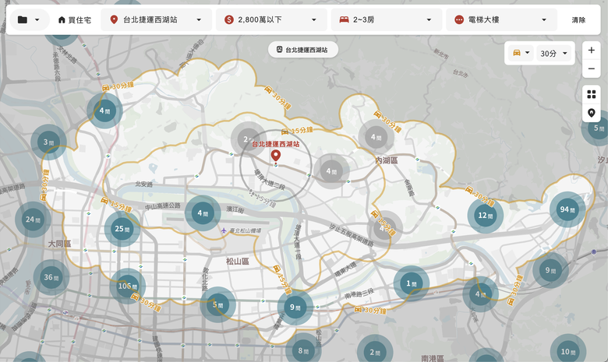Image resolution: width=608 pixels, height=362 pixels.
Task: Click the 清除 clear filters button
Action: point(578,19)
